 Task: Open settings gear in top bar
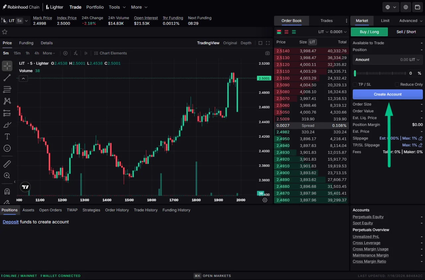[x=406, y=7]
